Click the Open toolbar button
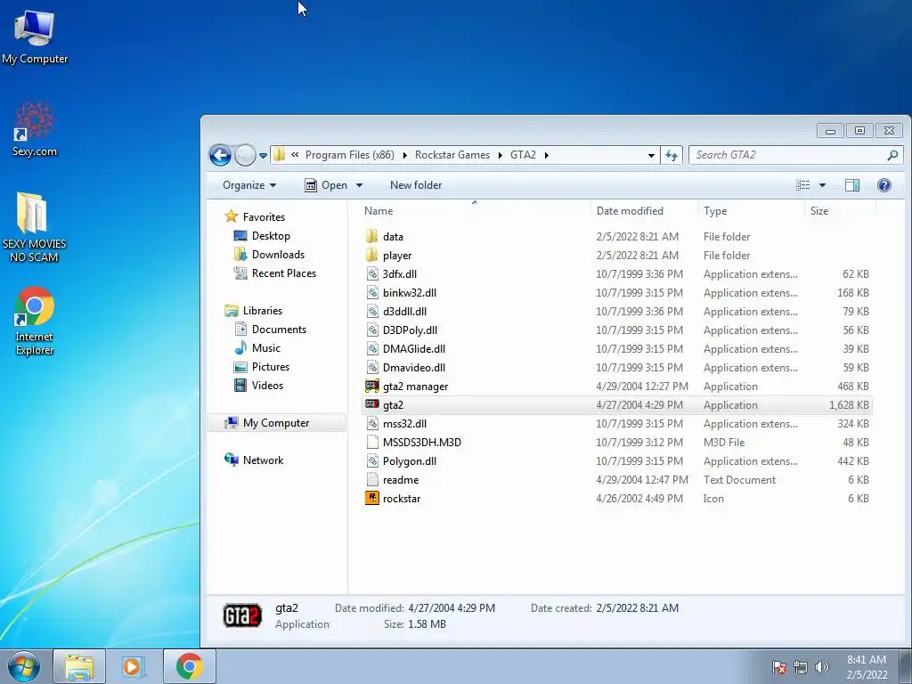 [x=326, y=185]
